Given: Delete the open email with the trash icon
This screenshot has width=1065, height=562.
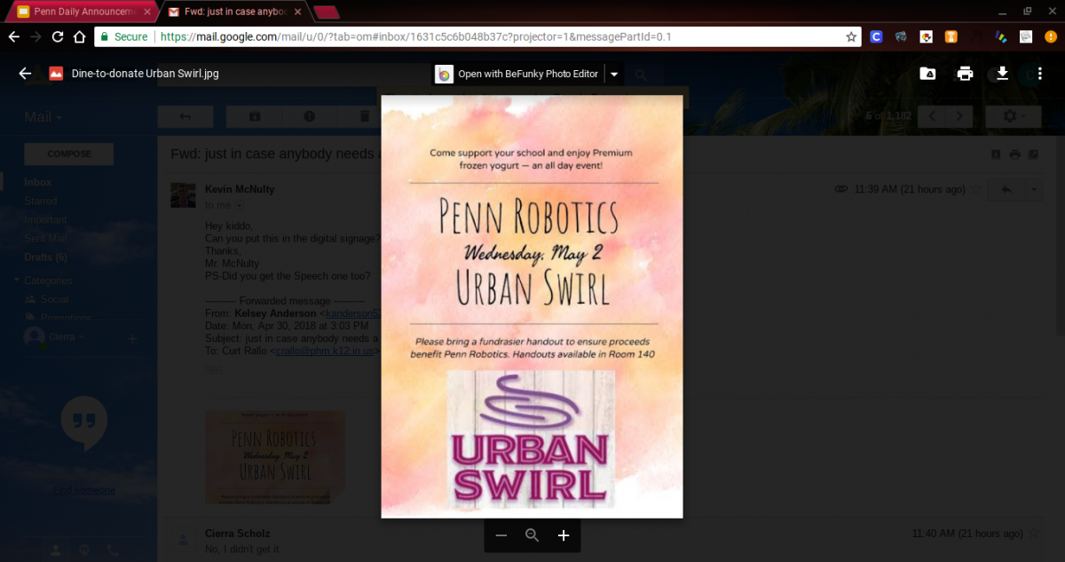Looking at the screenshot, I should pos(364,116).
